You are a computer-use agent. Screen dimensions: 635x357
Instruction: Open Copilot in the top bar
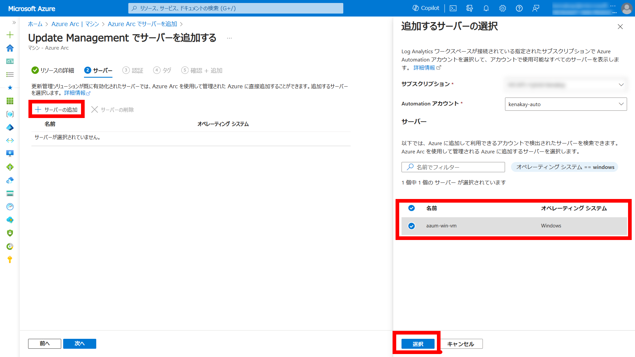pos(426,8)
